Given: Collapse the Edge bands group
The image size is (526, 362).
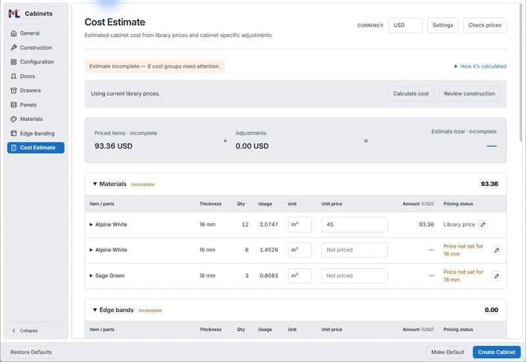Looking at the screenshot, I should pos(95,310).
